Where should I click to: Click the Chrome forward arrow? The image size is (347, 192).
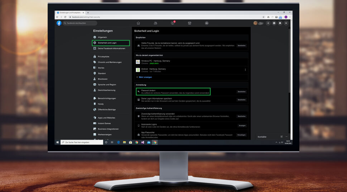[x=61, y=17]
